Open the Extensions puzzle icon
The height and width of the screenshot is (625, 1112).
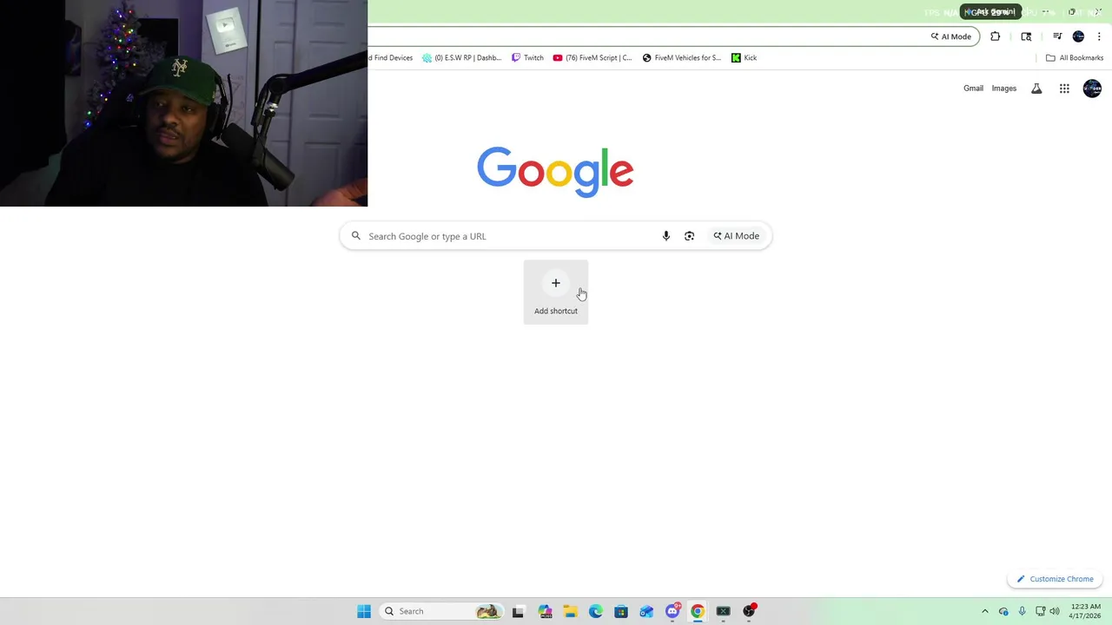[996, 36]
